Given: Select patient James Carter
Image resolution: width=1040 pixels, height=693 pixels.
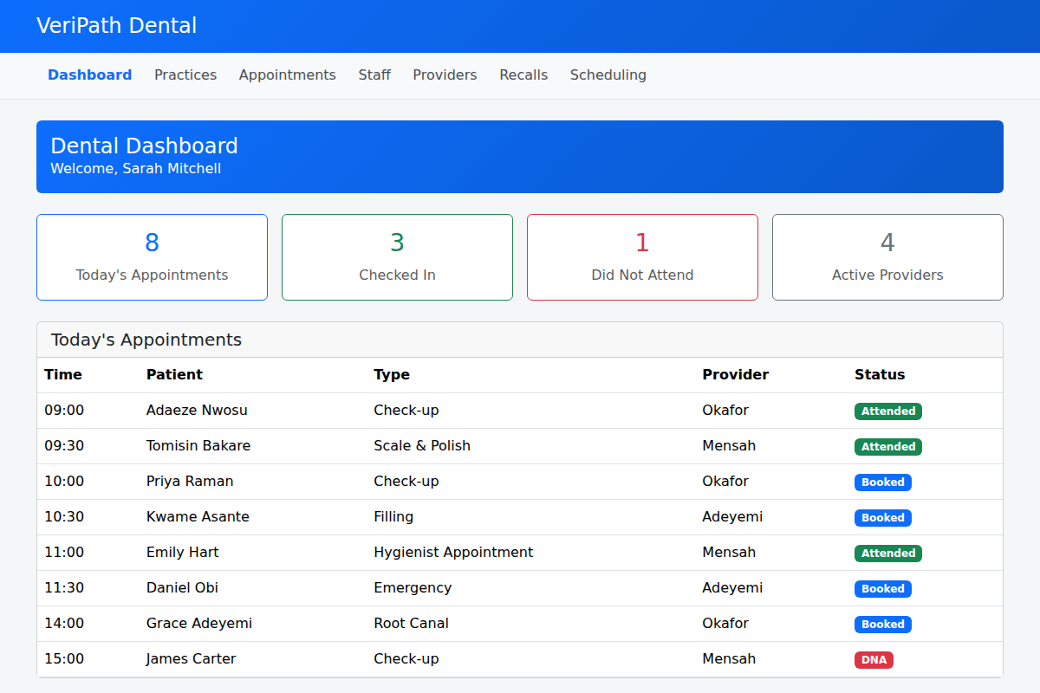Looking at the screenshot, I should click(191, 659).
